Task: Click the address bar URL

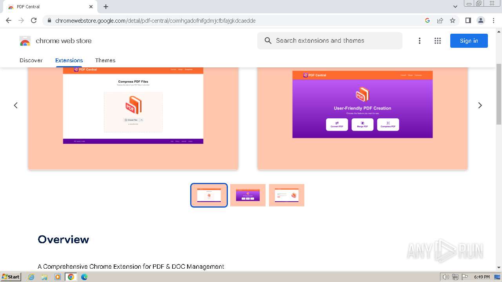Action: click(155, 20)
